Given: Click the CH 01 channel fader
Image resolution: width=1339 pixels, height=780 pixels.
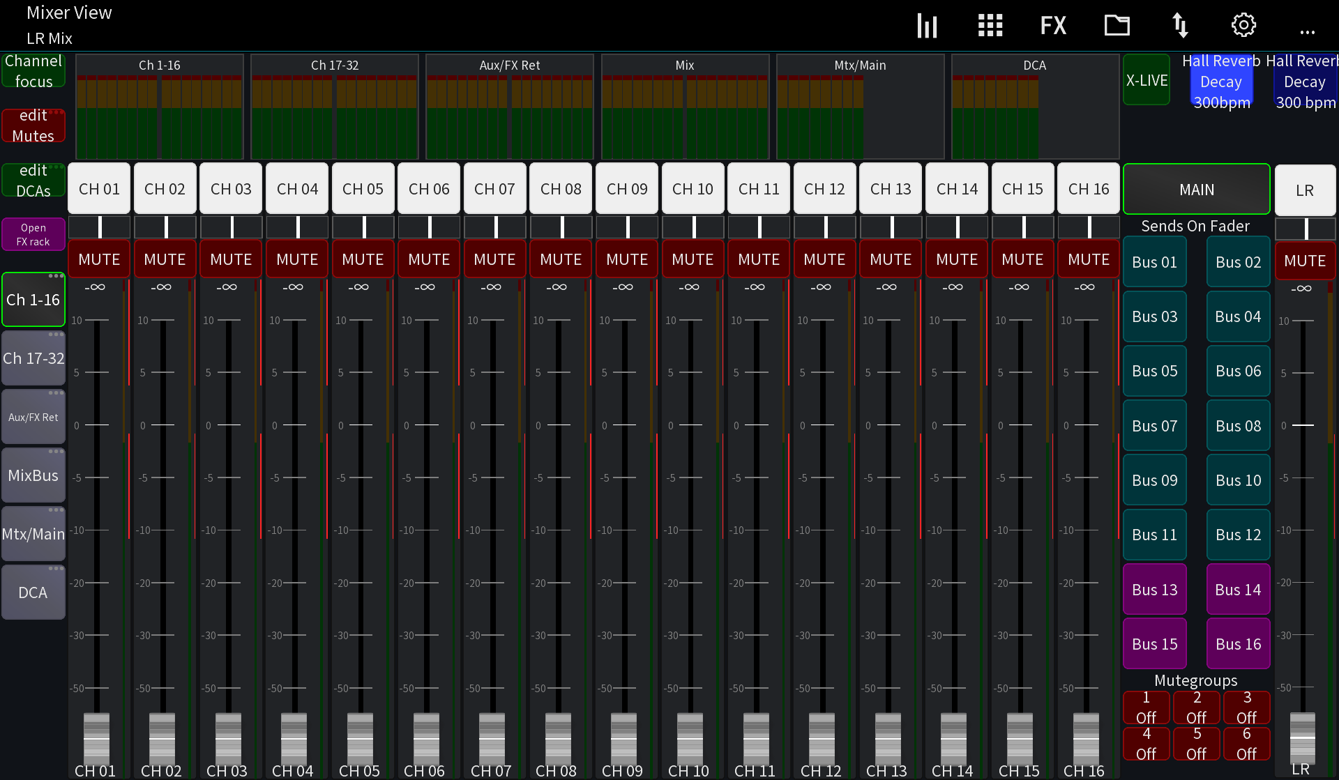Looking at the screenshot, I should point(97,739).
